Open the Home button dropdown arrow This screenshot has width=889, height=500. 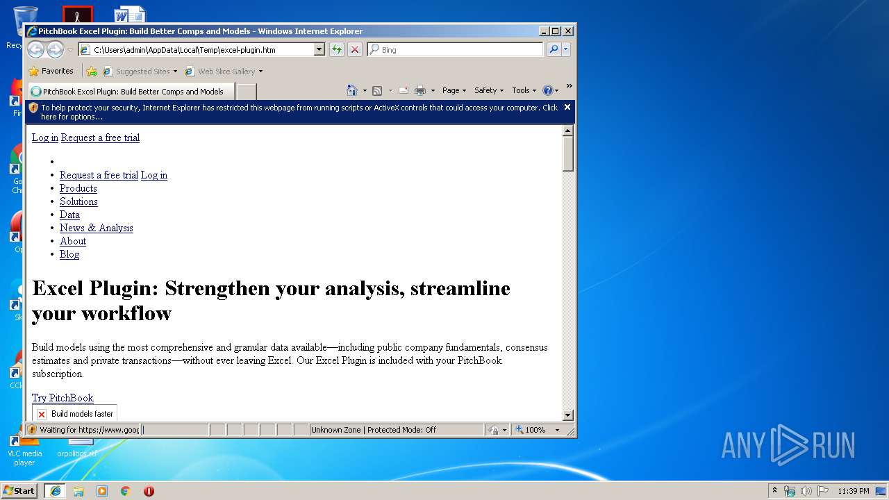click(365, 91)
